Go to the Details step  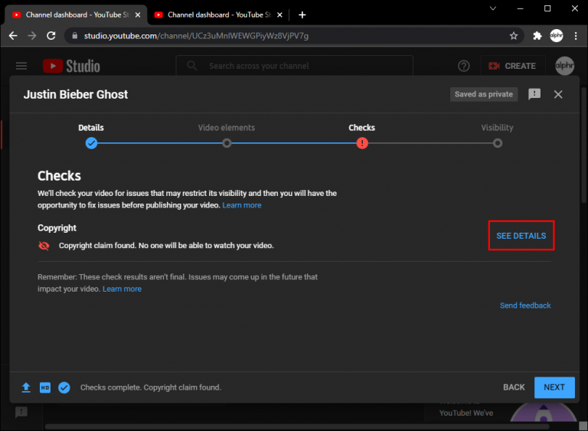(x=91, y=142)
